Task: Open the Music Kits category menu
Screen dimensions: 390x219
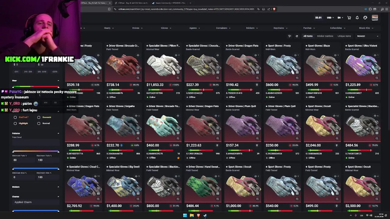Action: (366, 28)
